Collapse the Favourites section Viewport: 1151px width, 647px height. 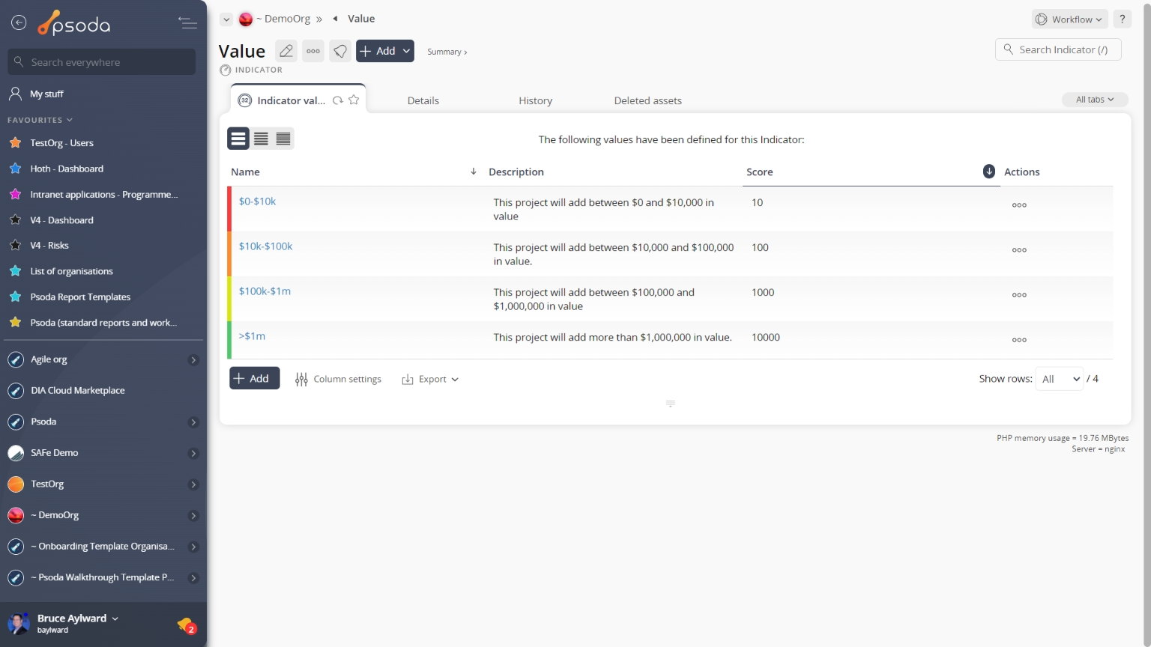click(40, 120)
